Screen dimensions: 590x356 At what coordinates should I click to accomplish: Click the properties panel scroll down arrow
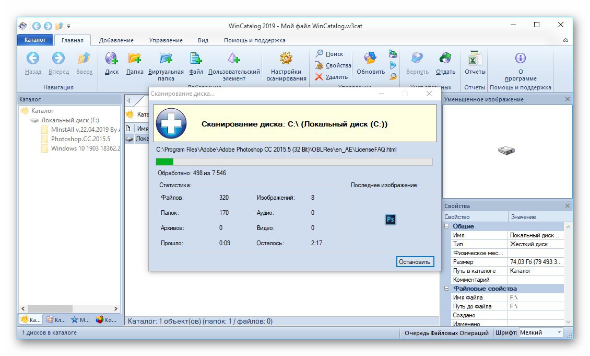(568, 323)
